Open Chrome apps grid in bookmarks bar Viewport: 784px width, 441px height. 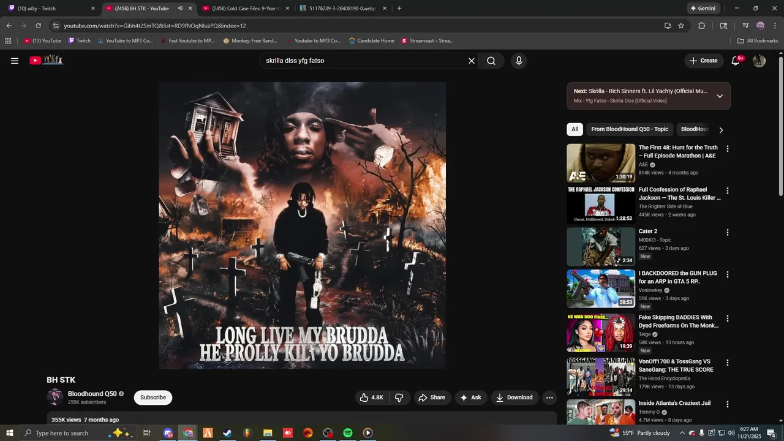[x=8, y=41]
